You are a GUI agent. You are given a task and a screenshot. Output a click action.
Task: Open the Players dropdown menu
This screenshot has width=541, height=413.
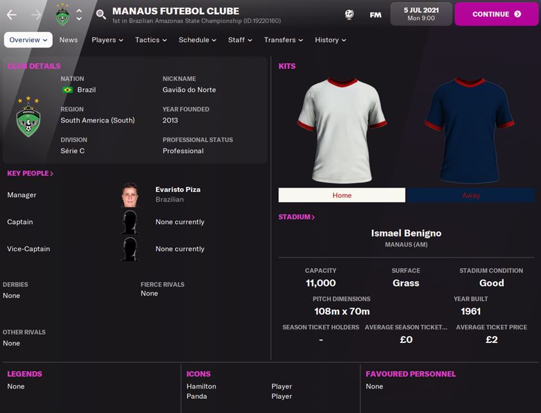(x=107, y=40)
